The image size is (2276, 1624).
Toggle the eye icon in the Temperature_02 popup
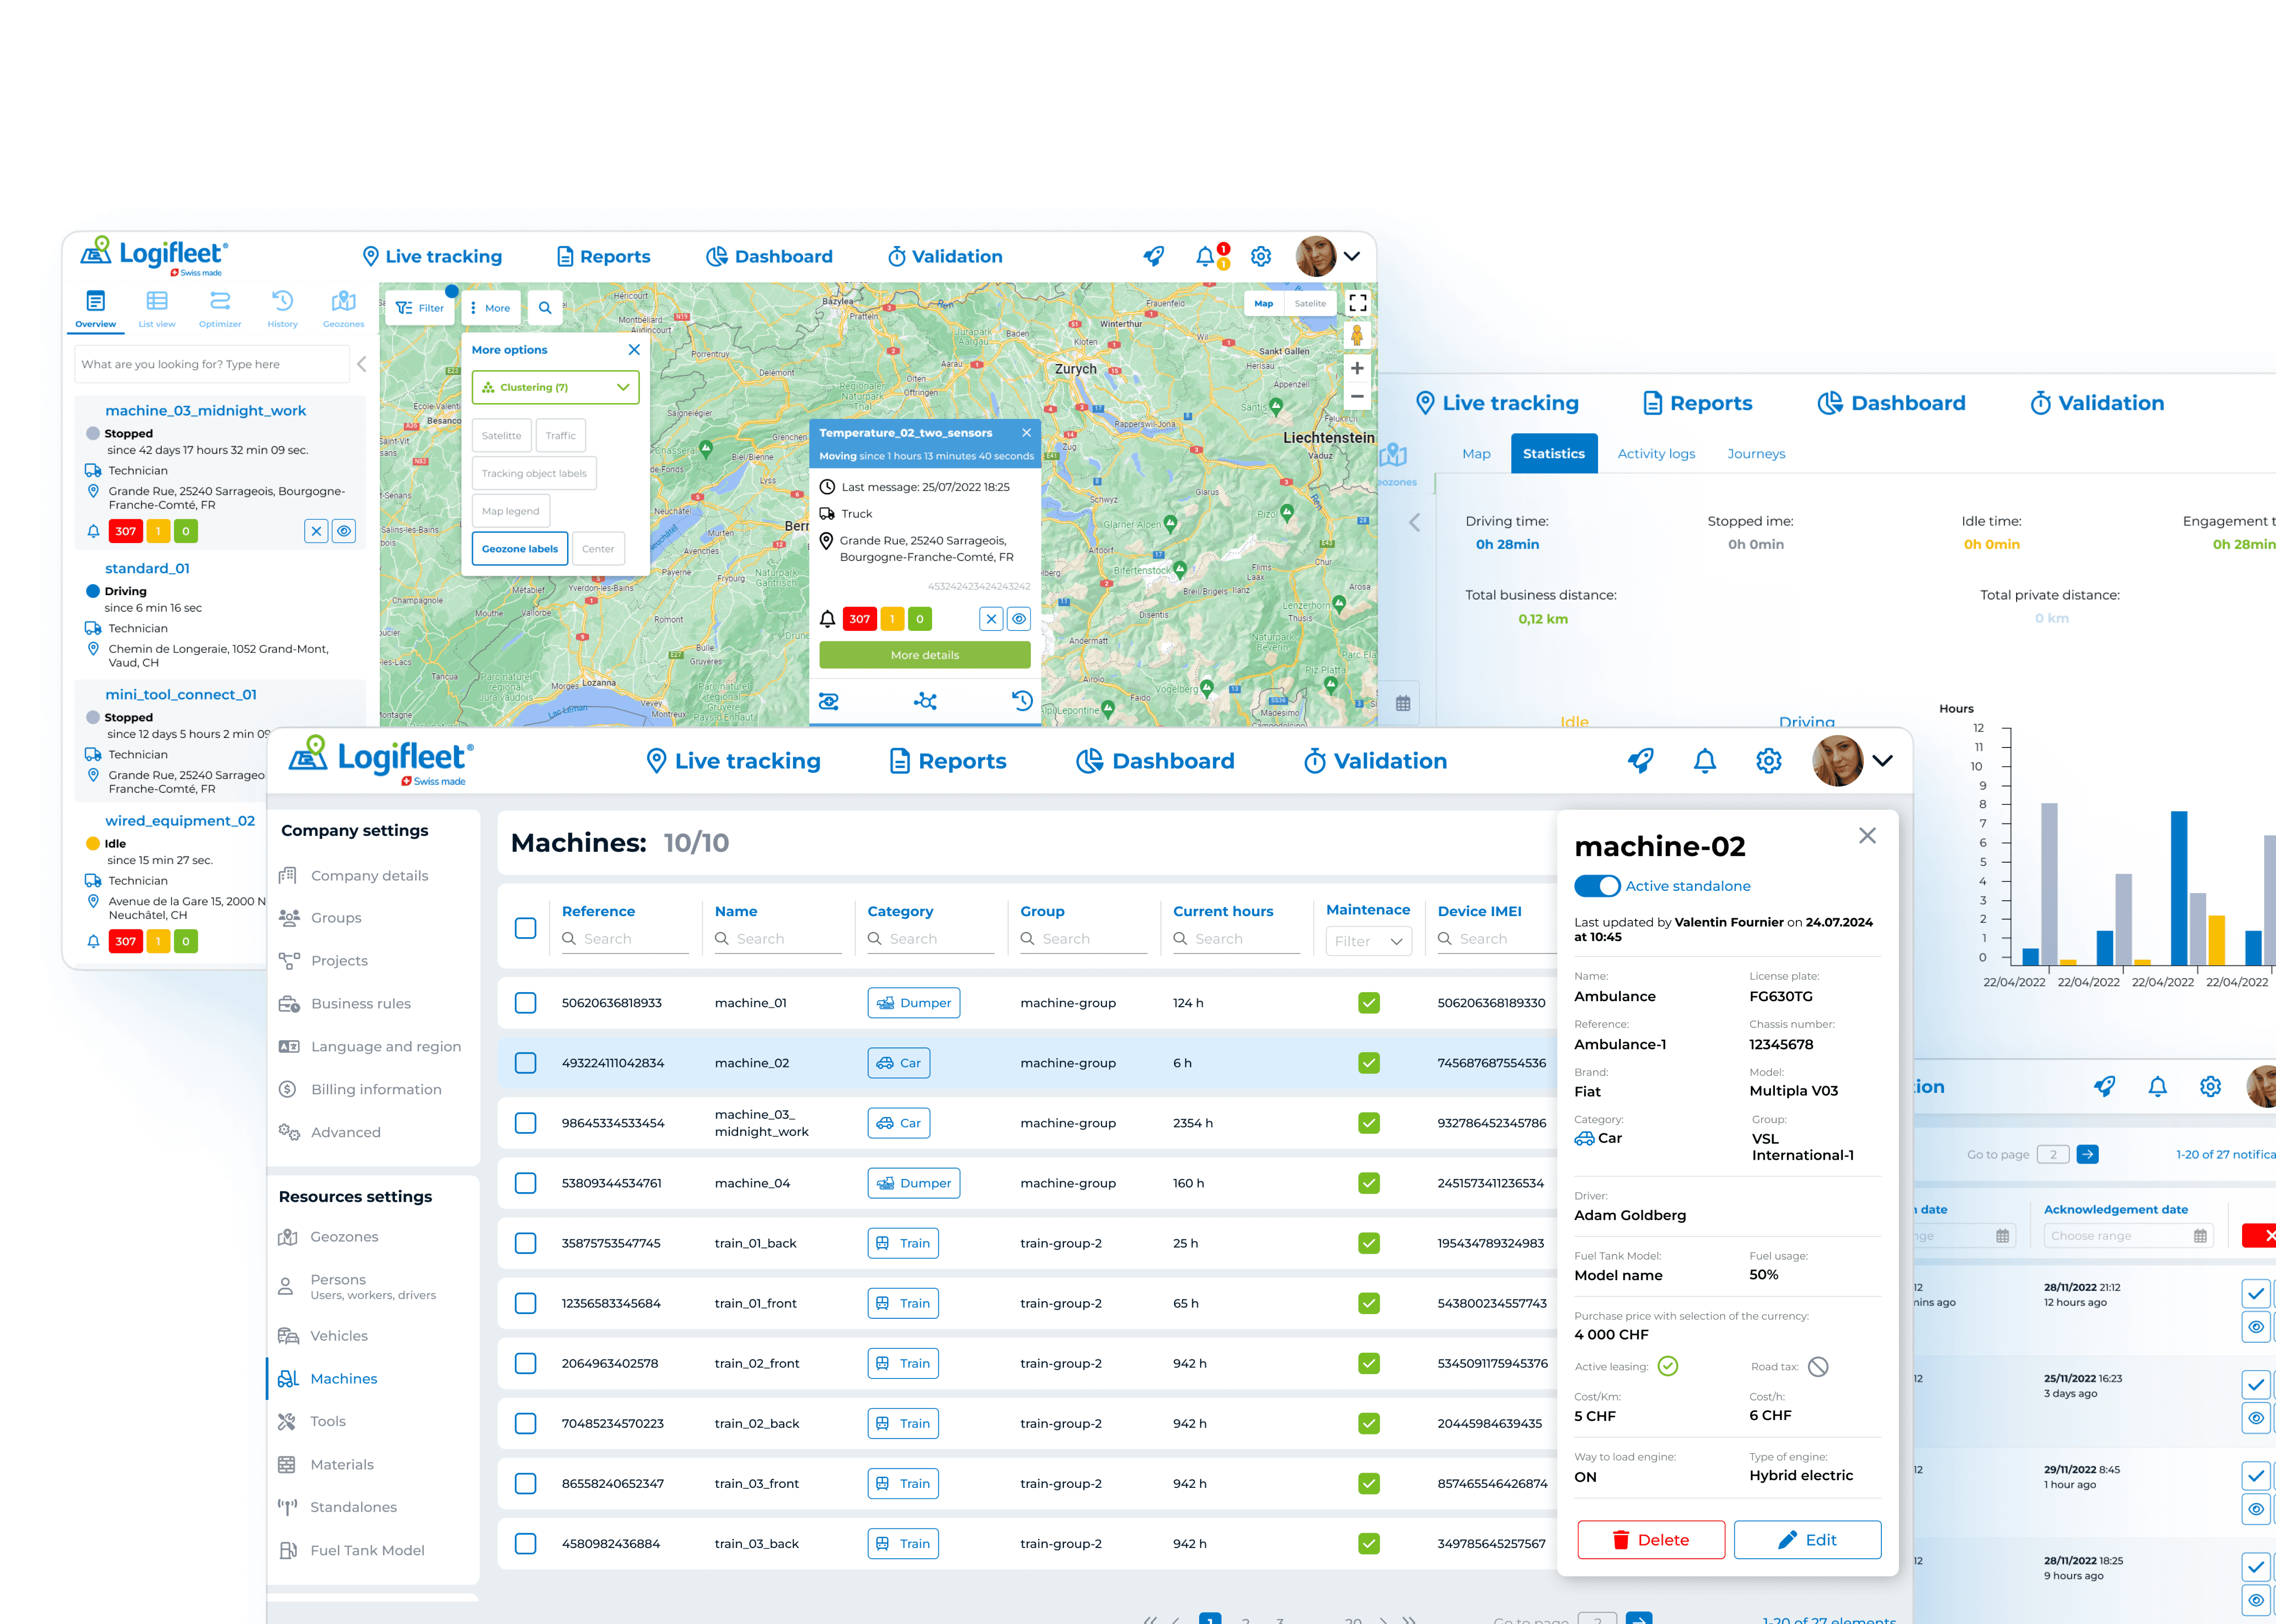click(1019, 619)
